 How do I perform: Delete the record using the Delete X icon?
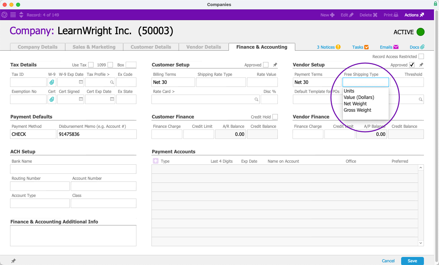tap(375, 15)
